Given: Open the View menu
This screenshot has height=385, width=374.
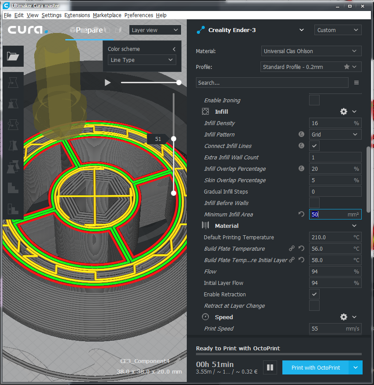Looking at the screenshot, I should pyautogui.click(x=32, y=15).
